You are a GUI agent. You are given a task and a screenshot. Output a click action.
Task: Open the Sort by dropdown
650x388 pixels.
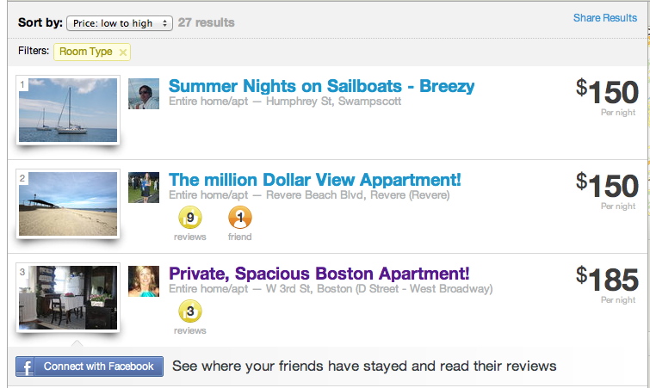(119, 22)
